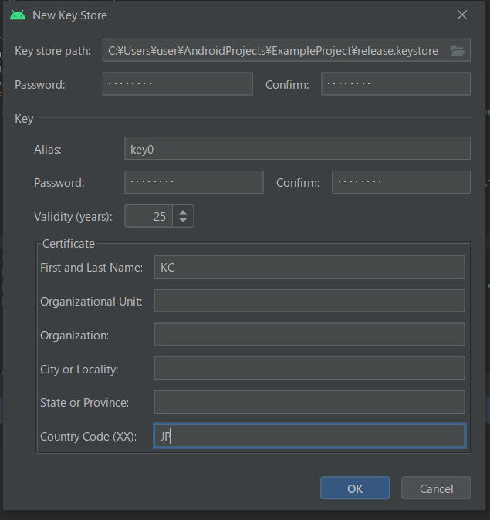The height and width of the screenshot is (520, 490).
Task: Click the 'Key store path:' label
Action: pos(52,51)
